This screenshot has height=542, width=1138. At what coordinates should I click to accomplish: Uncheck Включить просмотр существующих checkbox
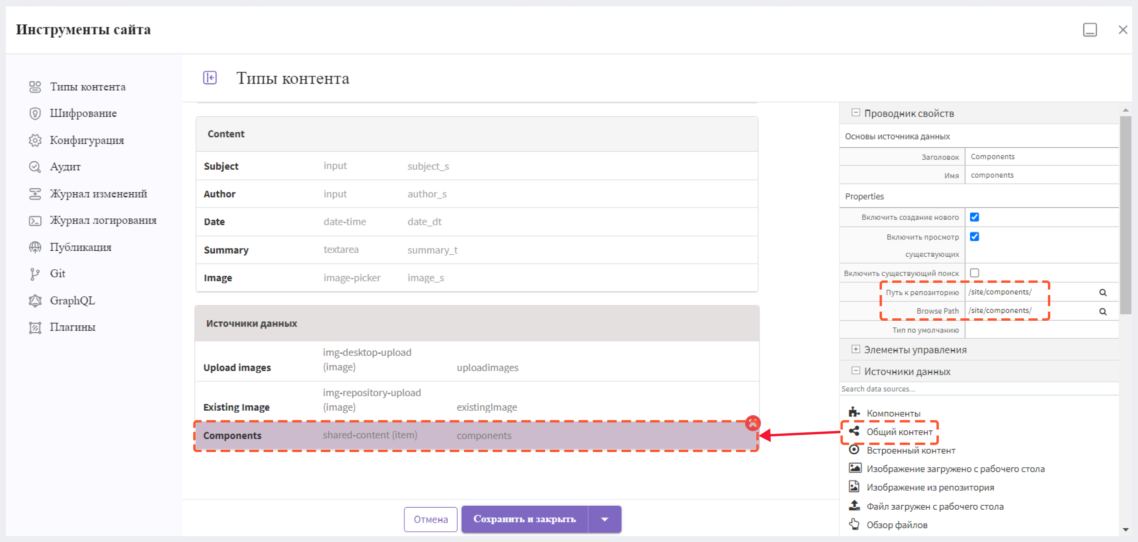pyautogui.click(x=974, y=237)
